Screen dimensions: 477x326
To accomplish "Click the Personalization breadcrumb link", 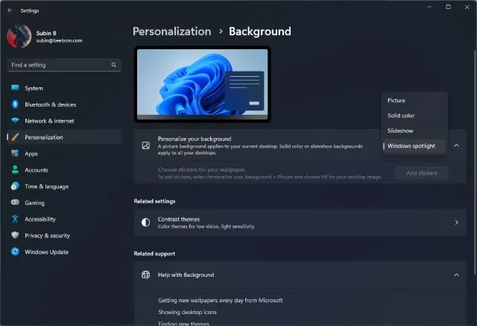I will pyautogui.click(x=171, y=31).
